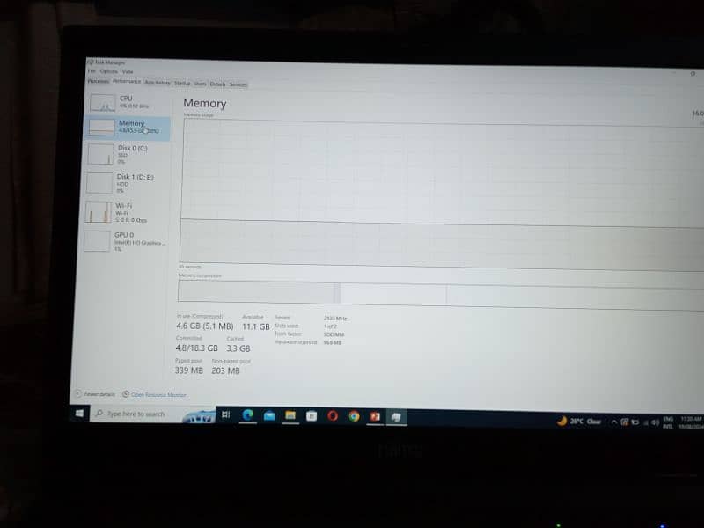
Task: Select GPU 0 in the performance sidebar
Action: coord(125,241)
